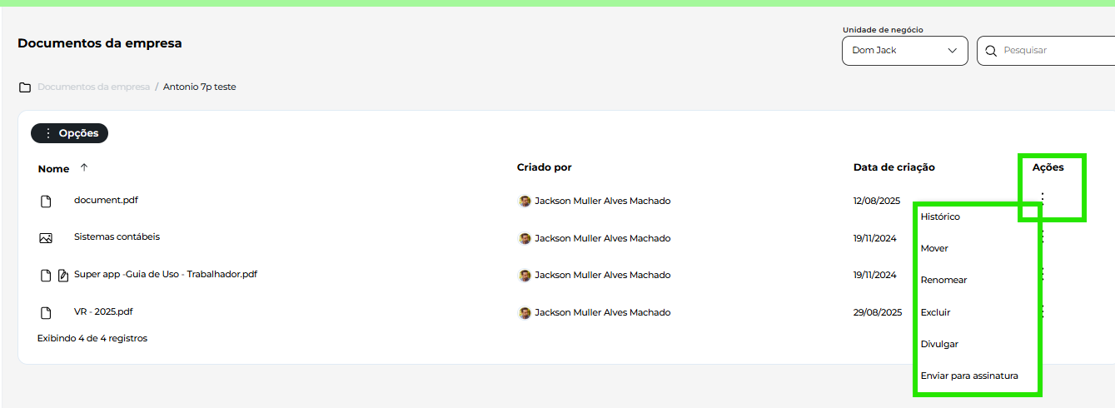Viewport: 1115px width, 408px height.
Task: Open the three-dot actions menu for document.pdf
Action: click(1042, 198)
